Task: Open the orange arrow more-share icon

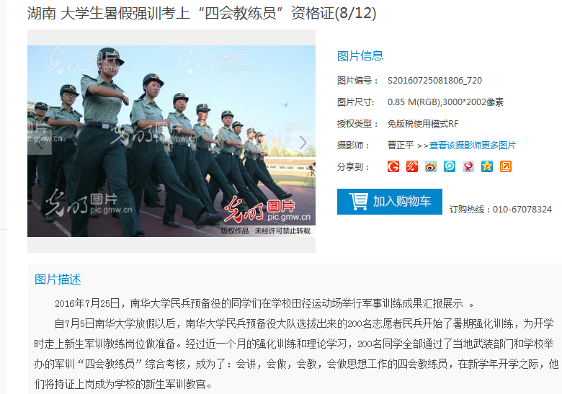Action: pos(506,166)
